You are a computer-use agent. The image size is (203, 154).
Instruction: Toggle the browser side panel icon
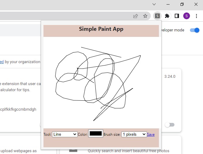(177, 16)
